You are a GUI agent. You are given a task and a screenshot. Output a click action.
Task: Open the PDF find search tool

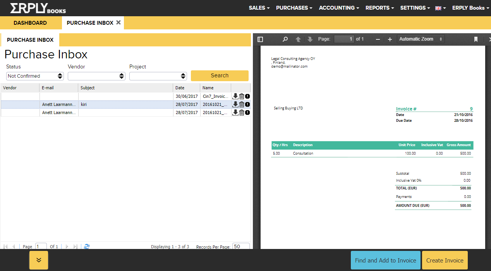tap(285, 39)
